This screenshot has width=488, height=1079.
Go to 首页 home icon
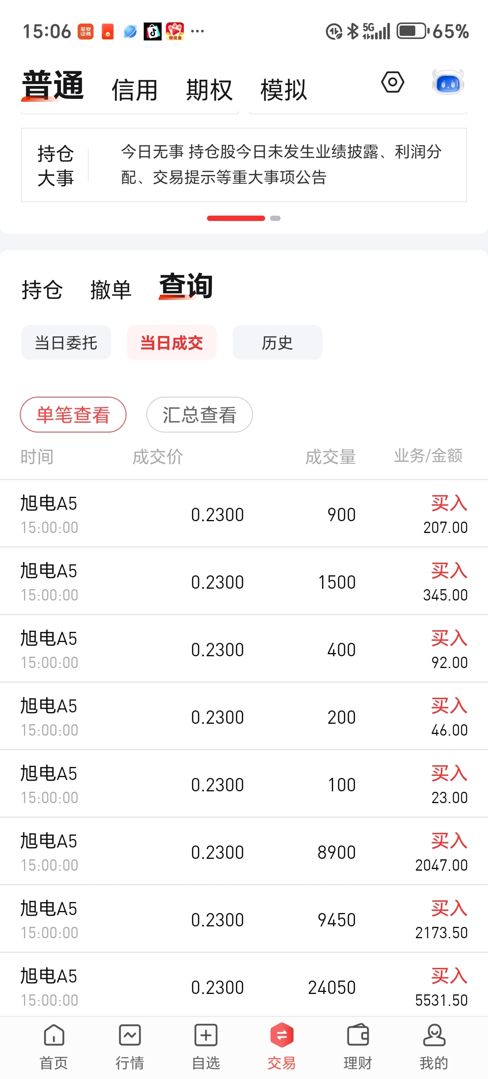pyautogui.click(x=54, y=1035)
